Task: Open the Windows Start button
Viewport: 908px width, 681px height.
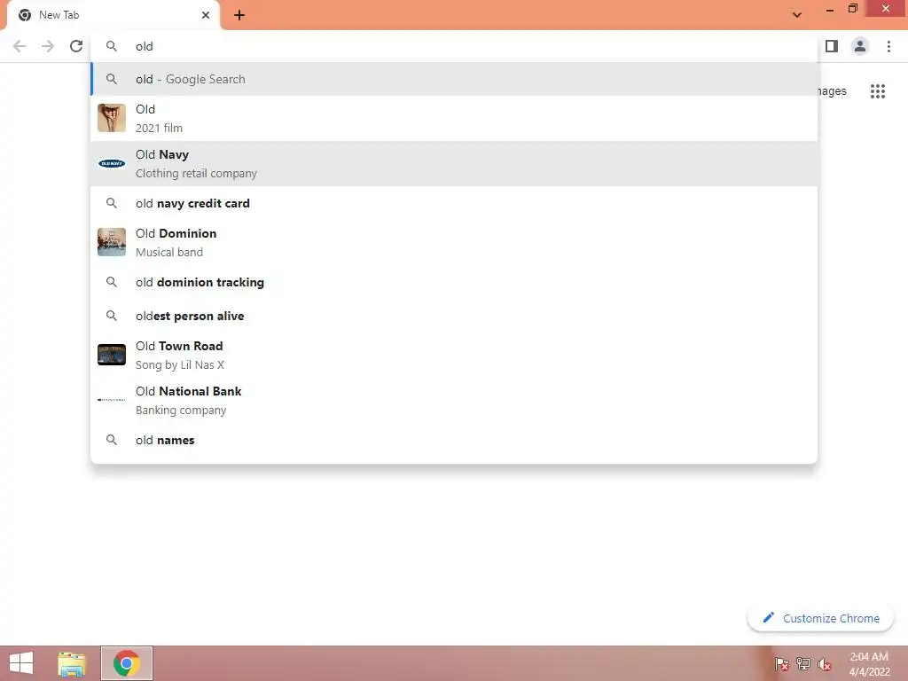Action: point(21,663)
